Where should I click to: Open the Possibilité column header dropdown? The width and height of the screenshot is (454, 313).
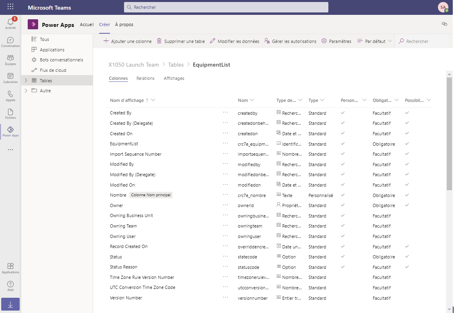[429, 100]
